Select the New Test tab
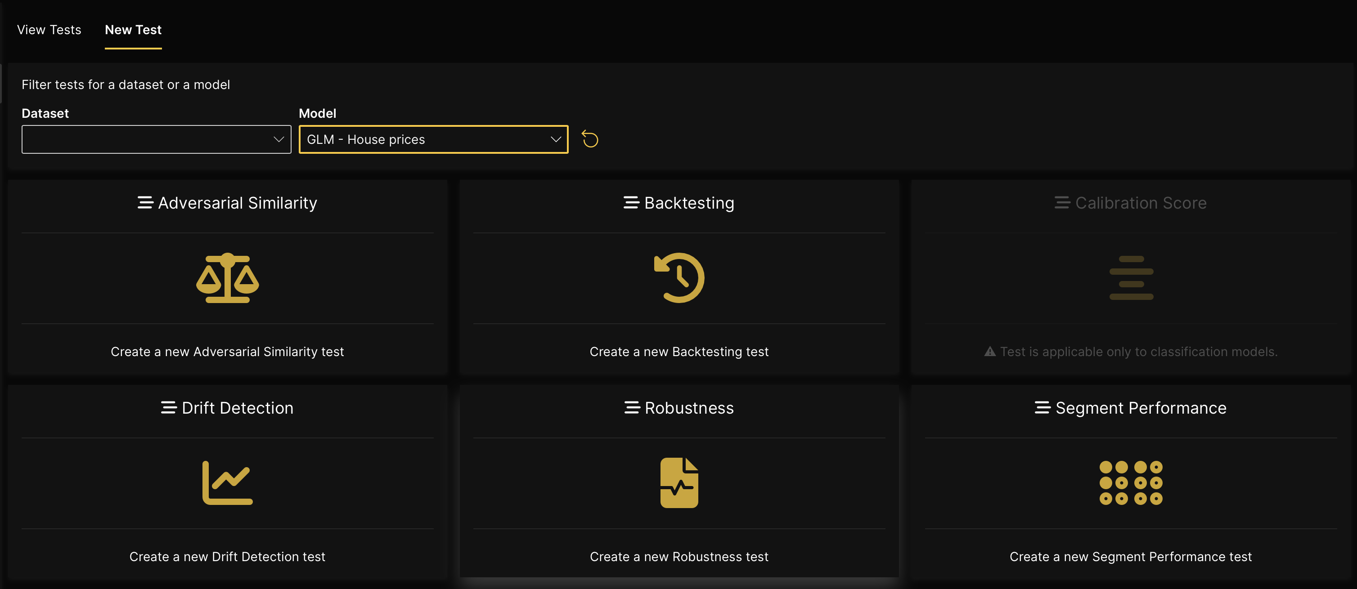The width and height of the screenshot is (1357, 589). tap(133, 30)
